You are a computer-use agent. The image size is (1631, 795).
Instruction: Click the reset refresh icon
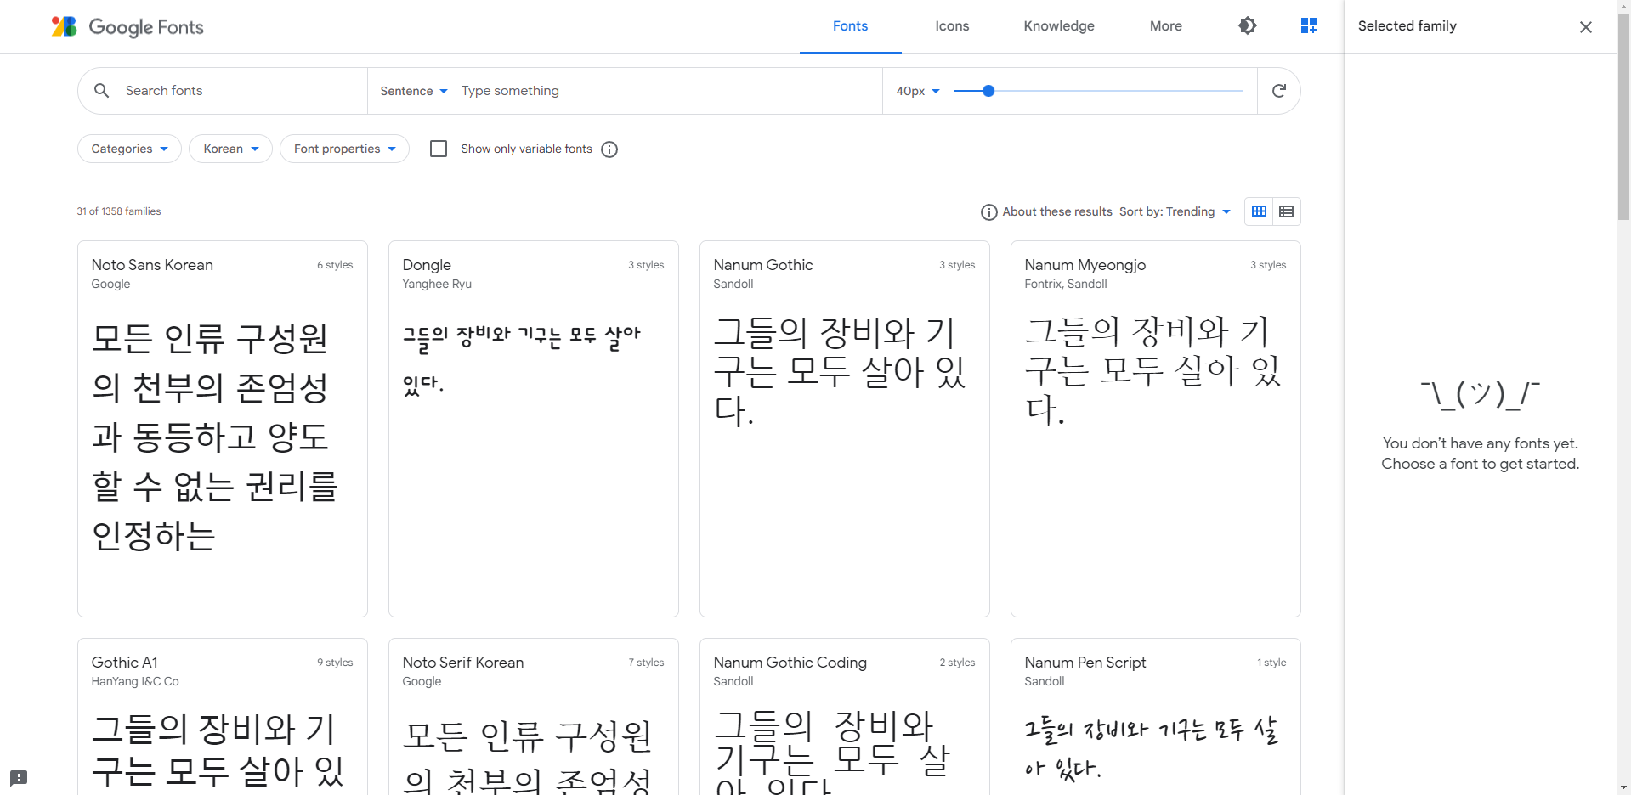pos(1278,90)
